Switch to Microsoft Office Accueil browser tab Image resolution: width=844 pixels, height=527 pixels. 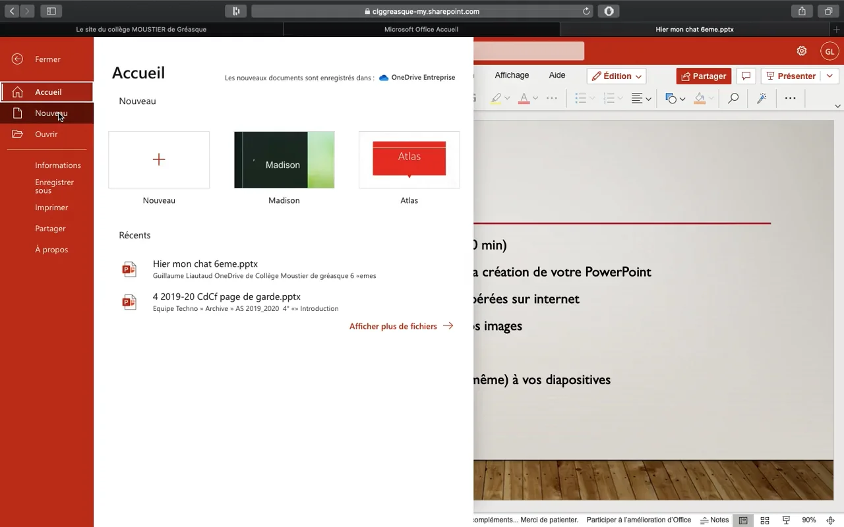[421, 30]
